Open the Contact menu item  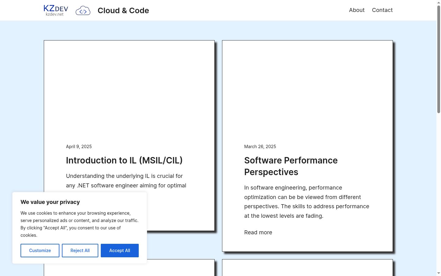pos(382,10)
